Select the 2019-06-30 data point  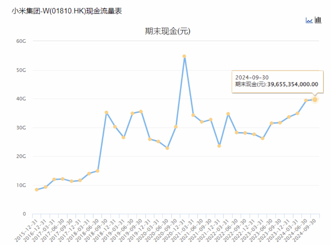click(x=132, y=113)
